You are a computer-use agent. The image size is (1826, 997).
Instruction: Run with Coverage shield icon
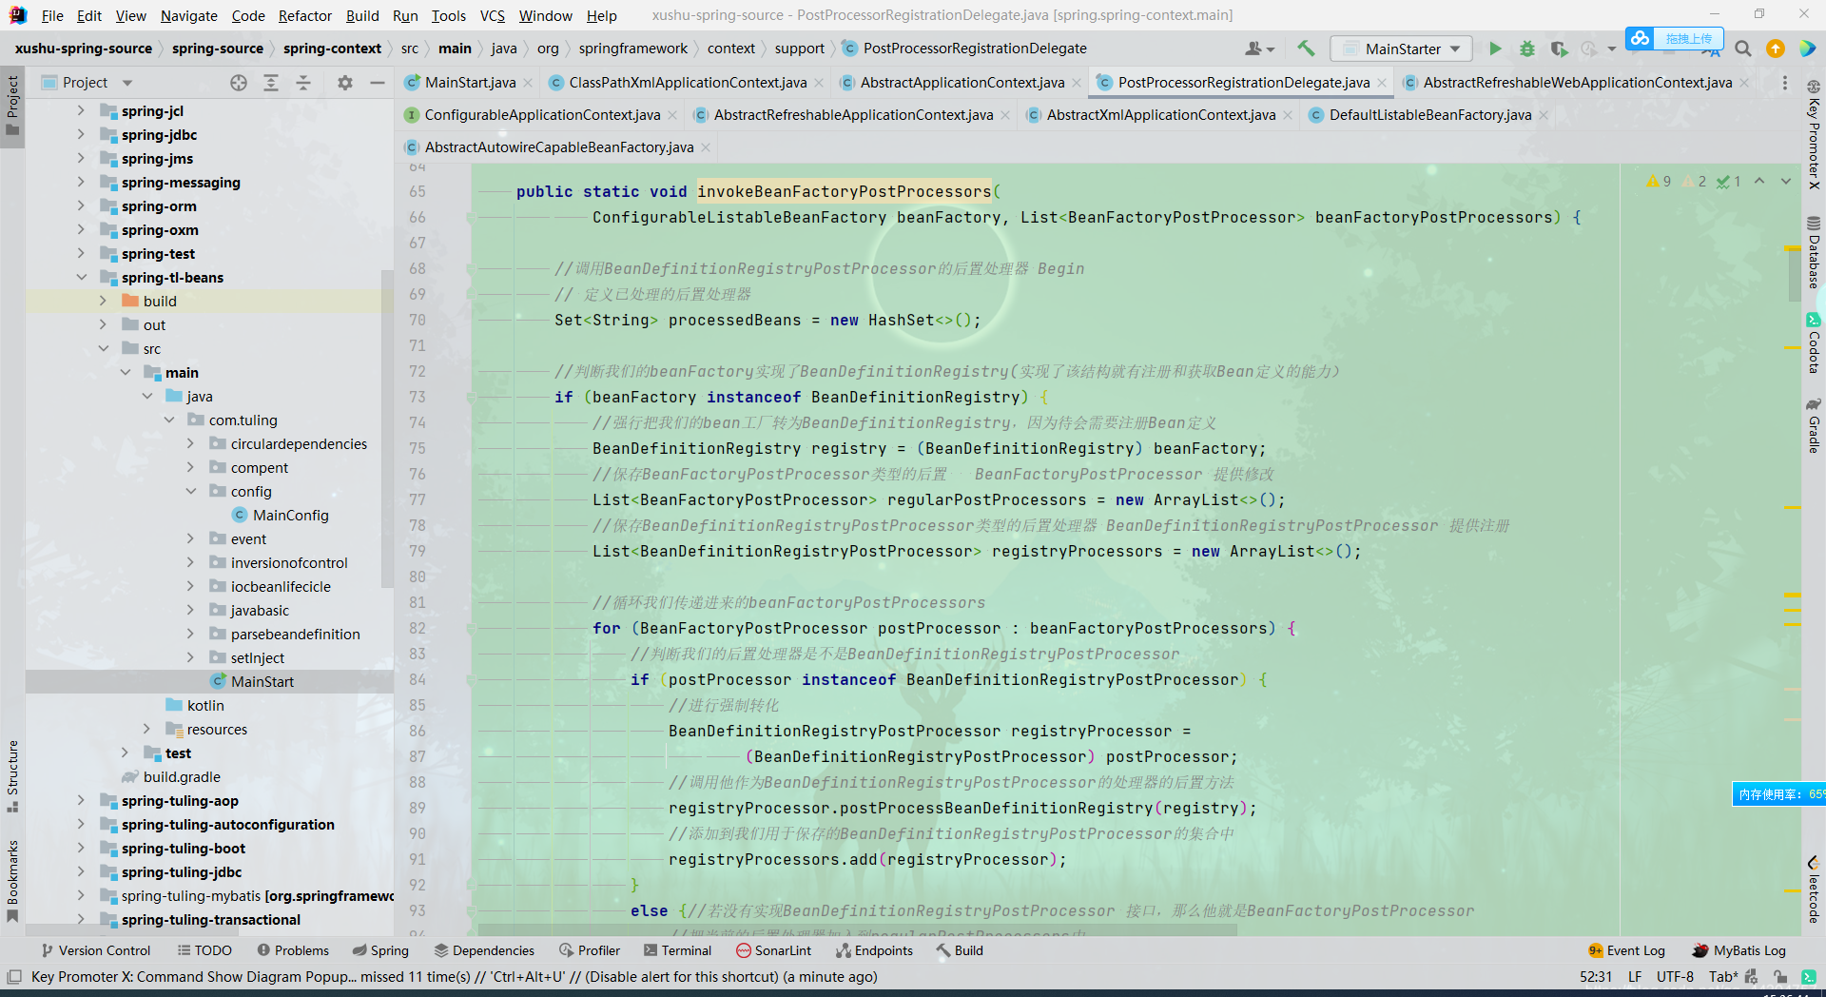click(1558, 49)
